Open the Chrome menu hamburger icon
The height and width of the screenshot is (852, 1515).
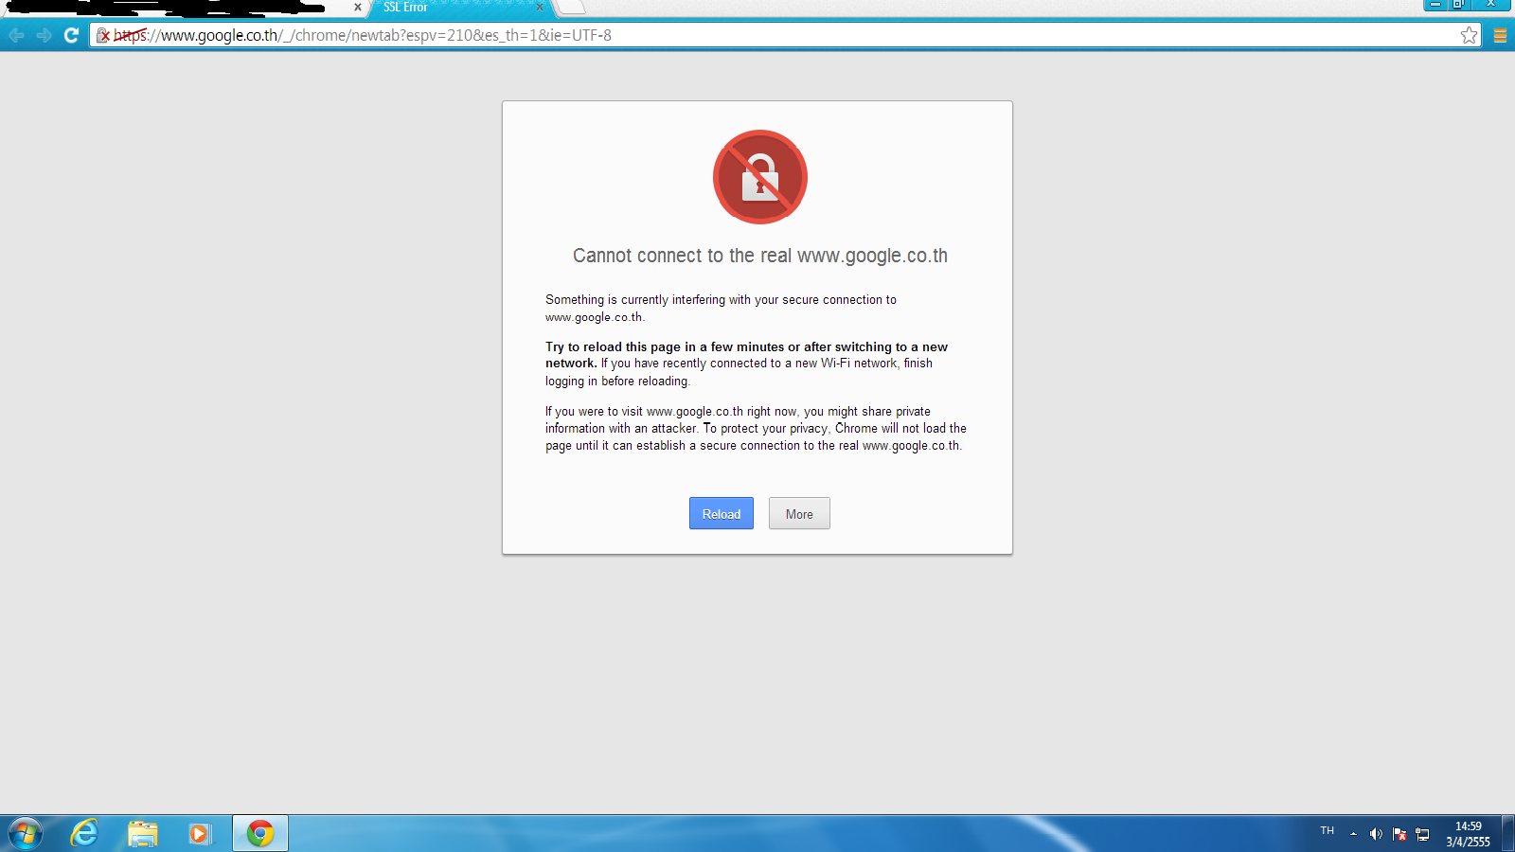click(1500, 35)
